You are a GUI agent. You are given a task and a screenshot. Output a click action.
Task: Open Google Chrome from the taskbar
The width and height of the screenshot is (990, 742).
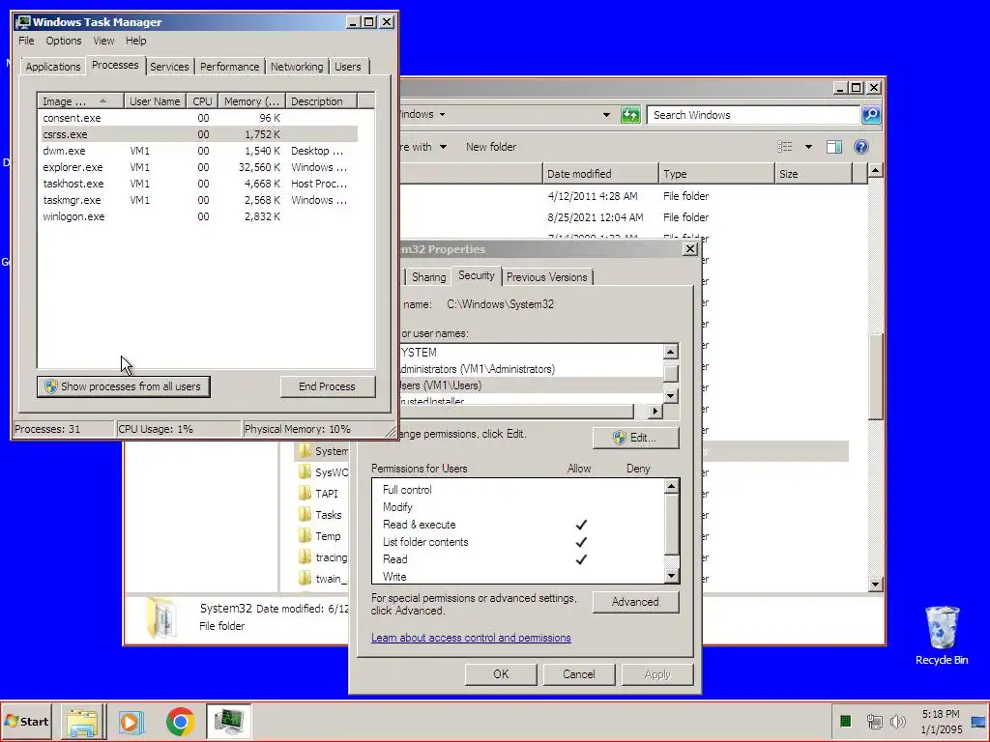(180, 722)
